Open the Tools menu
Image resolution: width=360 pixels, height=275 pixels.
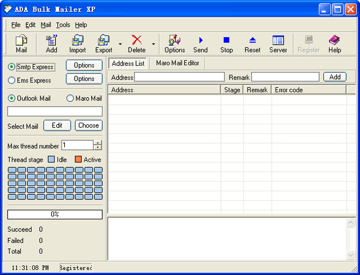pyautogui.click(x=63, y=25)
